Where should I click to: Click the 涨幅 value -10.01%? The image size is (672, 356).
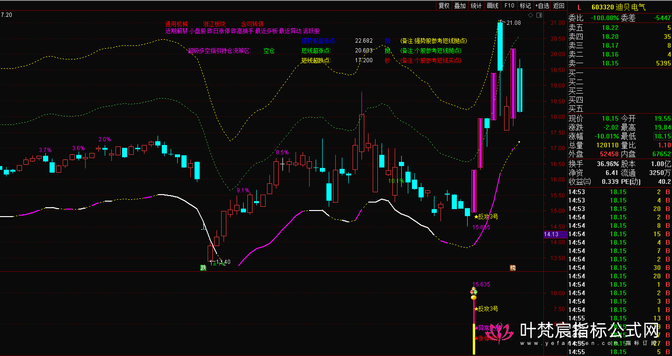(607, 136)
